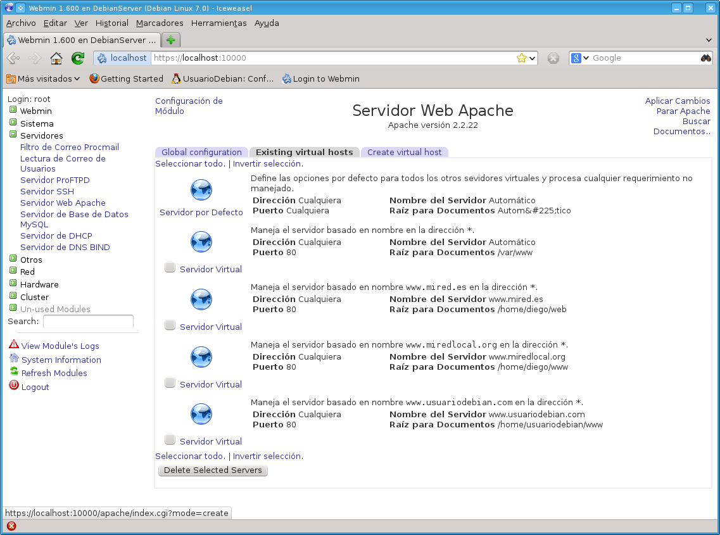Open Configuración de Módulo link

[x=189, y=106]
